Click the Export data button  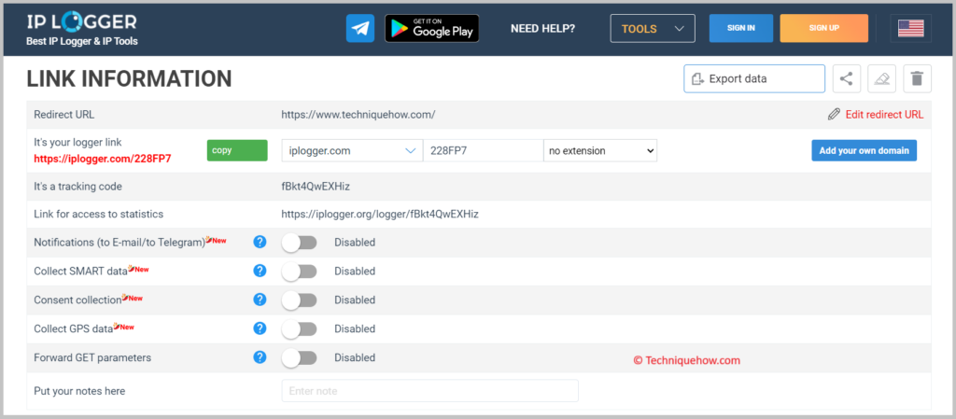(x=754, y=78)
